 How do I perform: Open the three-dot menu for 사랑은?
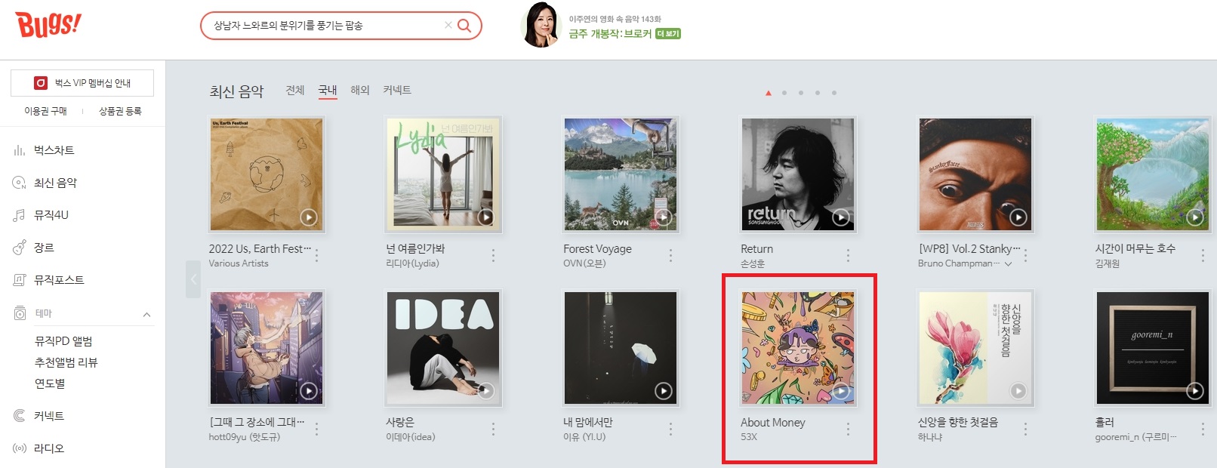tap(493, 429)
